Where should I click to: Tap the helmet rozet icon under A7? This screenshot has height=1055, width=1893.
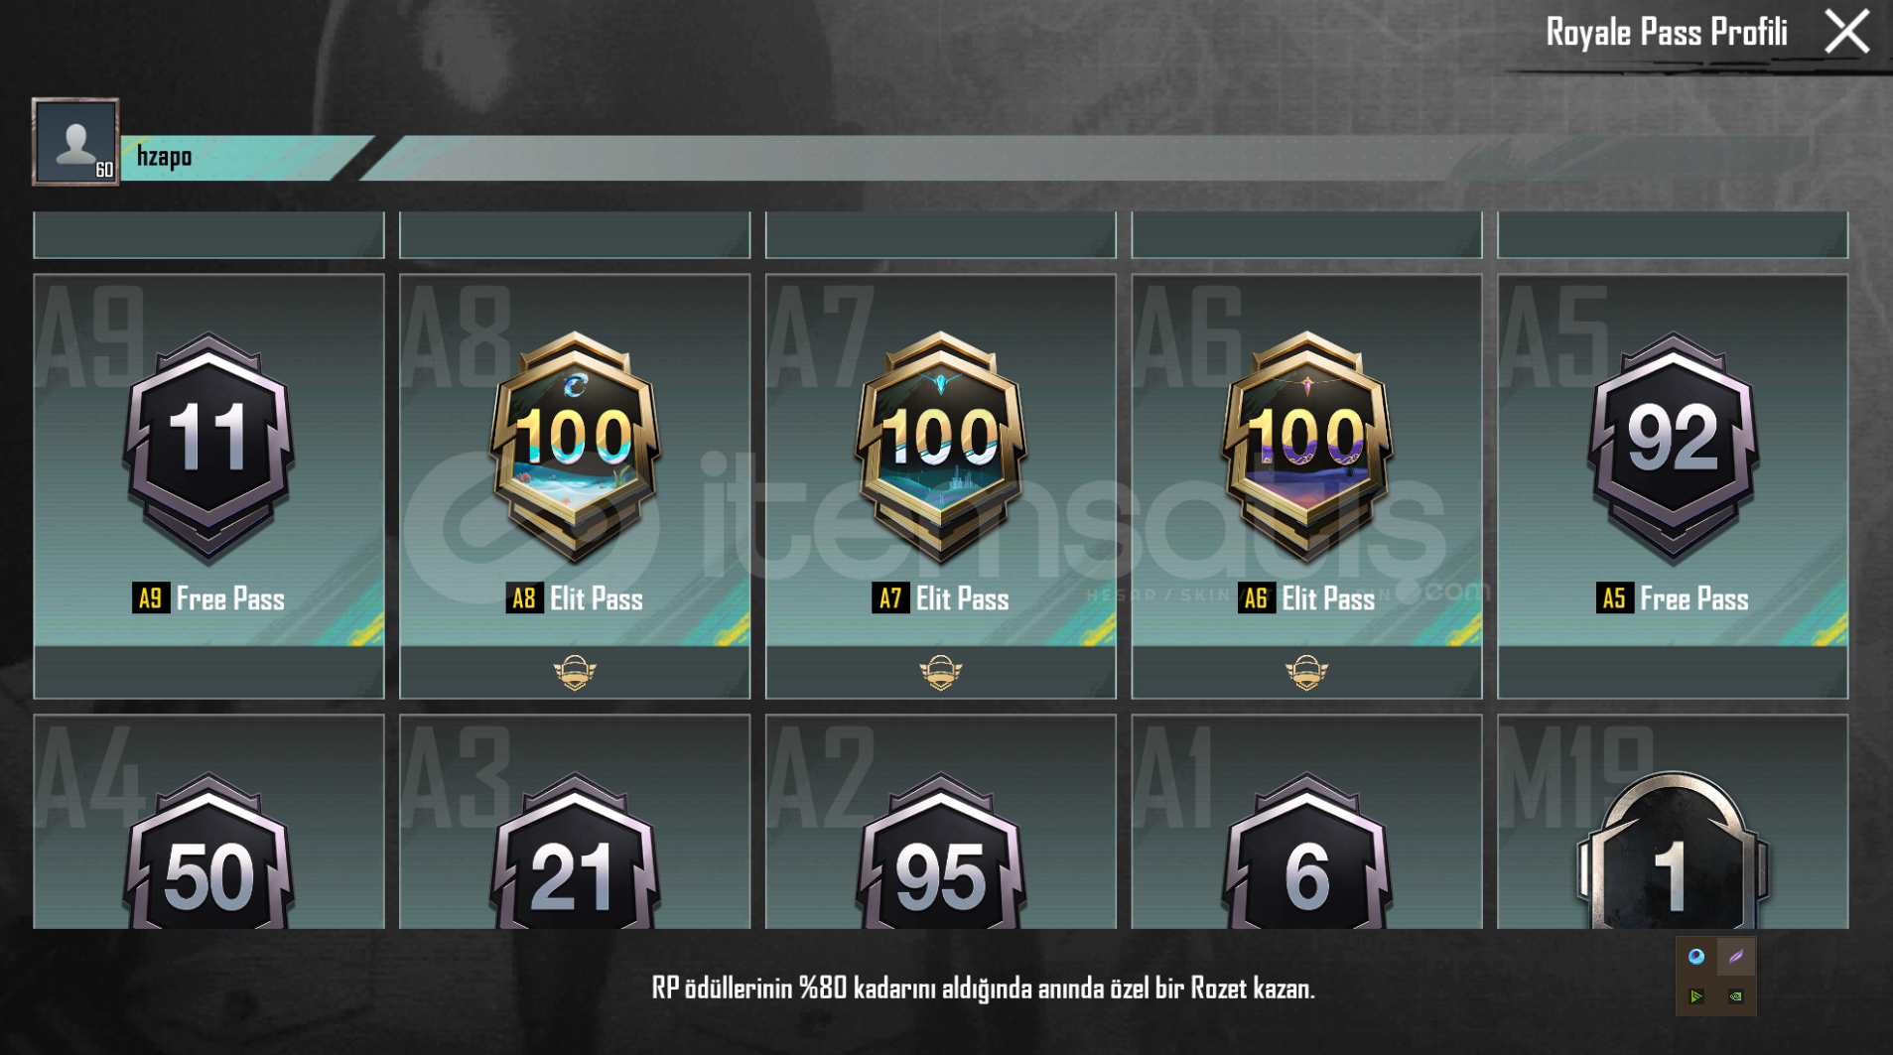941,673
